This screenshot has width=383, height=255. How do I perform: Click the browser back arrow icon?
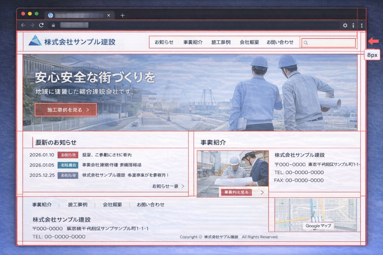click(x=23, y=25)
